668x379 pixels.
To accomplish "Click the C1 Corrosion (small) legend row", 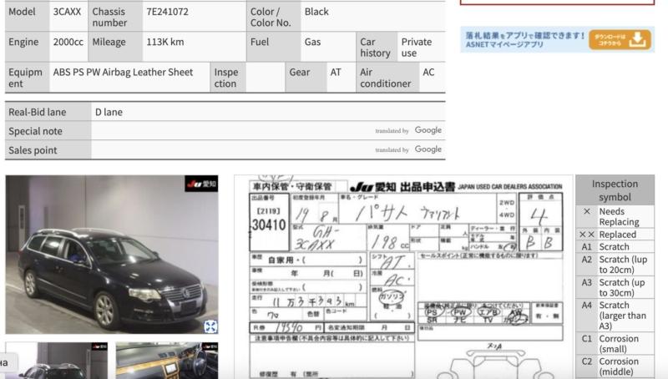I will click(x=615, y=344).
